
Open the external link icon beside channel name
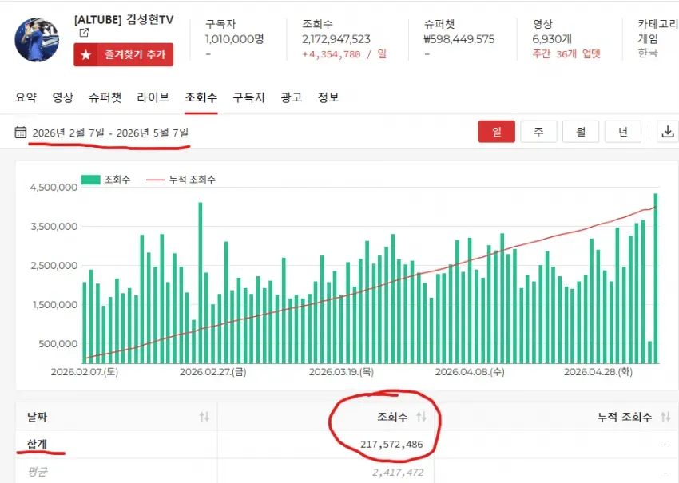click(84, 33)
